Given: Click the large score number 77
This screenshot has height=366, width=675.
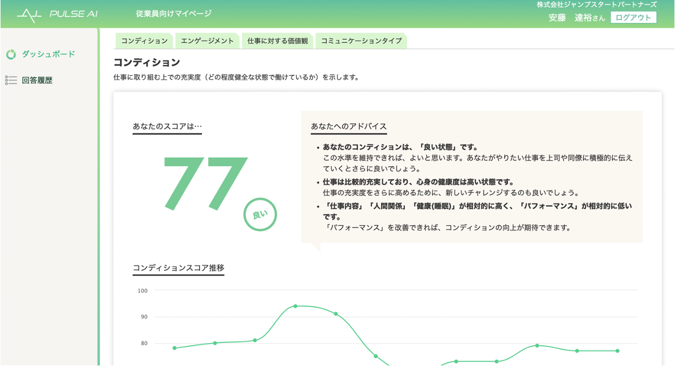Looking at the screenshot, I should pyautogui.click(x=205, y=182).
